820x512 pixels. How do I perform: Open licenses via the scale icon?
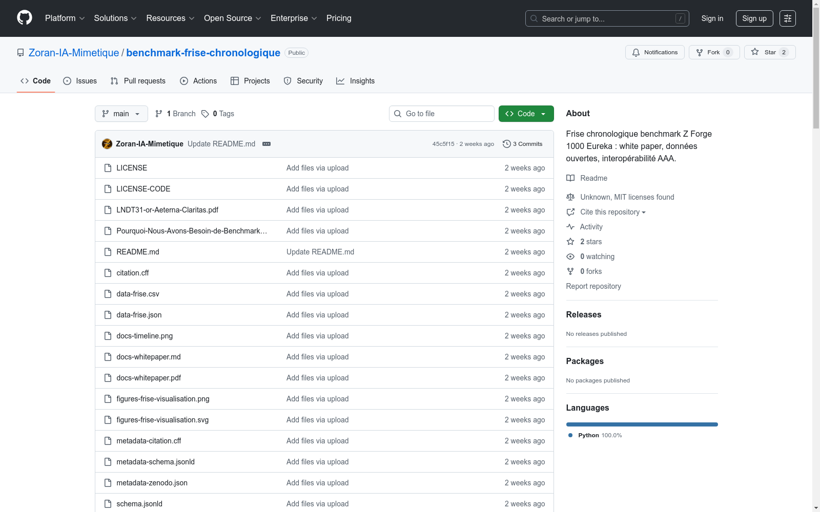click(x=570, y=197)
